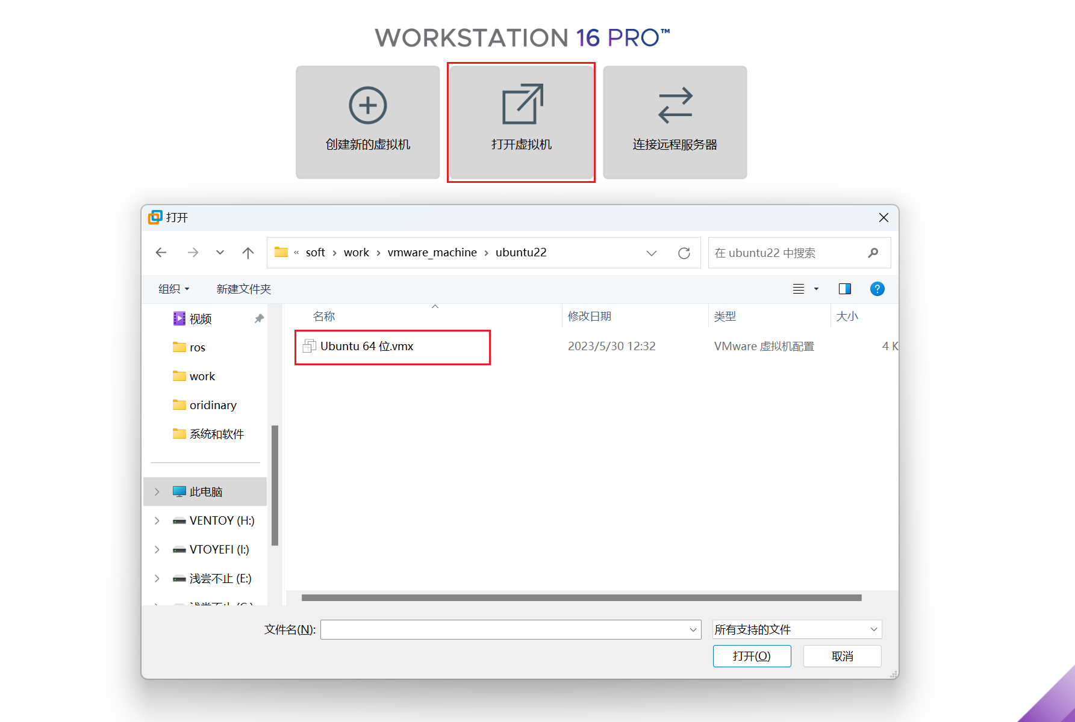Select the Ubuntu 64 位.vmx file
This screenshot has width=1075, height=722.
(x=367, y=347)
